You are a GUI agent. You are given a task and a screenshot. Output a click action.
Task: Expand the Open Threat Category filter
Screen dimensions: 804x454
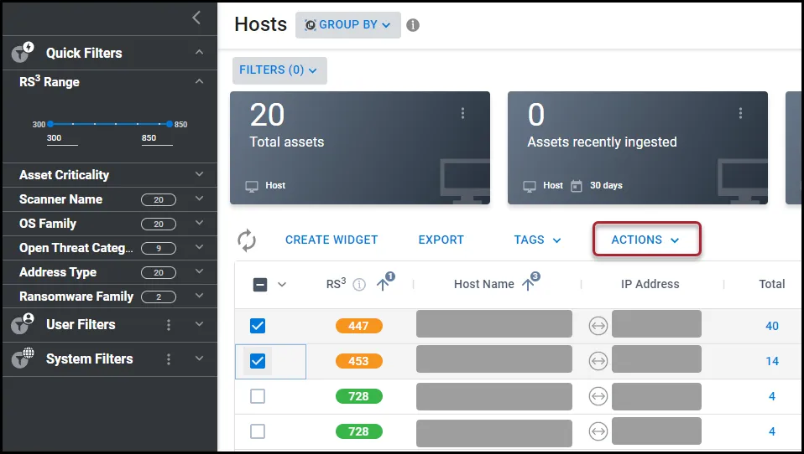(x=200, y=247)
